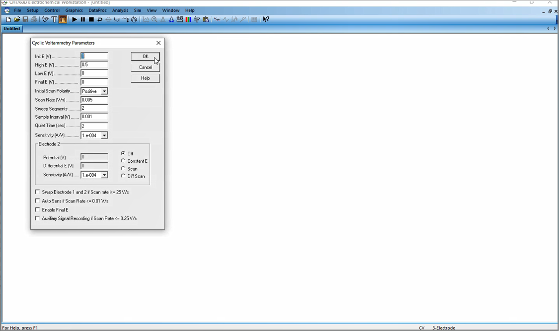Click the Pause experiment icon
This screenshot has height=331, width=559.
click(x=83, y=19)
